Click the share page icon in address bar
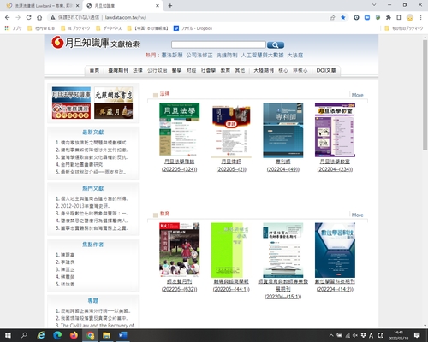The image size is (428, 342). (332, 17)
